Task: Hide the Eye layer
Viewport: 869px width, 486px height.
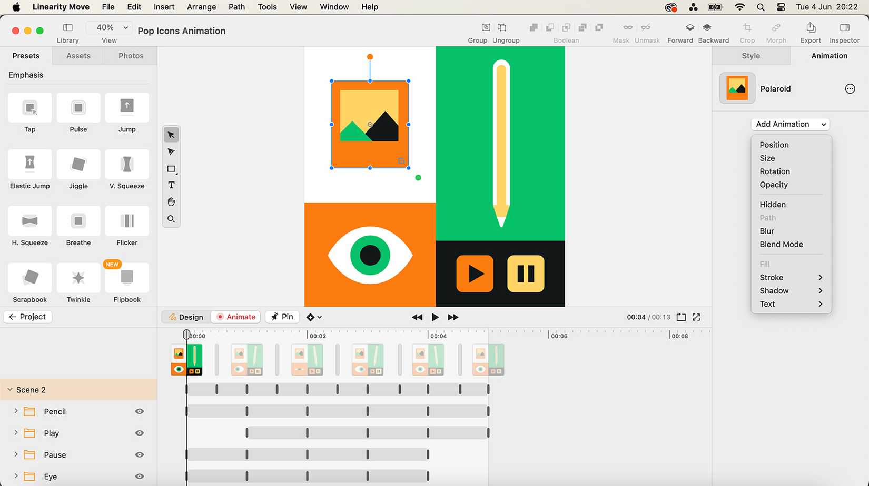Action: (139, 477)
